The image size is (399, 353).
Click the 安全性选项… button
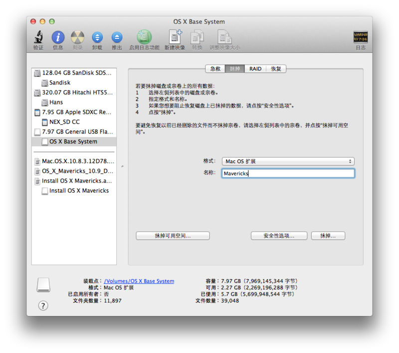point(279,236)
